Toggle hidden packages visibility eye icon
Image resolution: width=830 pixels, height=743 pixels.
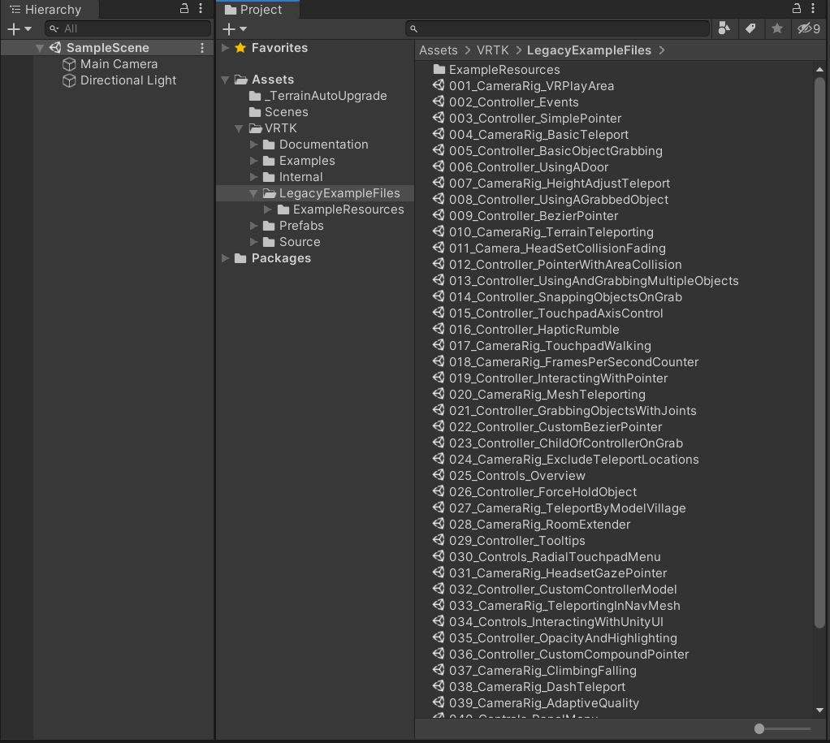click(809, 28)
